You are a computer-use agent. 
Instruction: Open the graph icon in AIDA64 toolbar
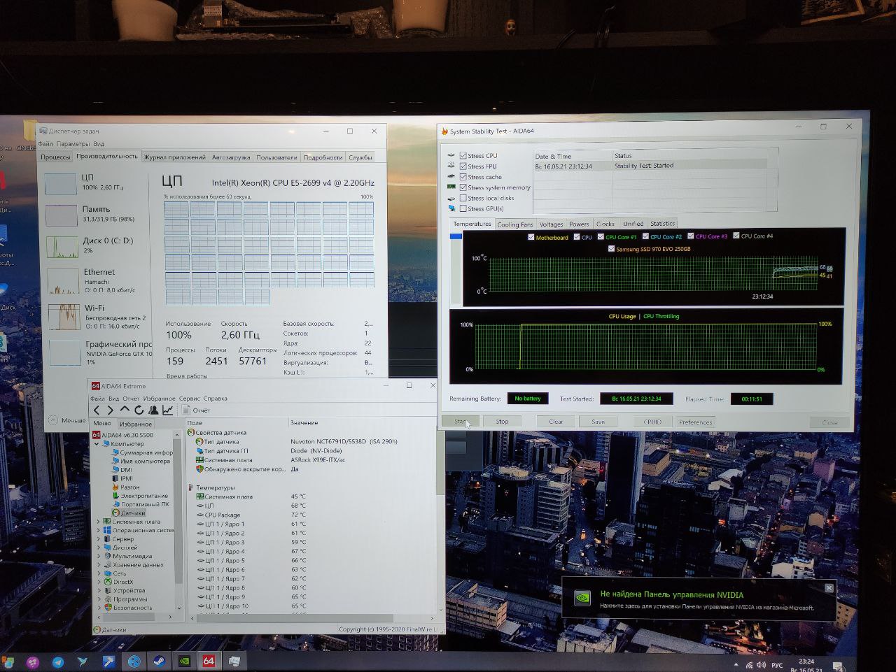pos(168,410)
